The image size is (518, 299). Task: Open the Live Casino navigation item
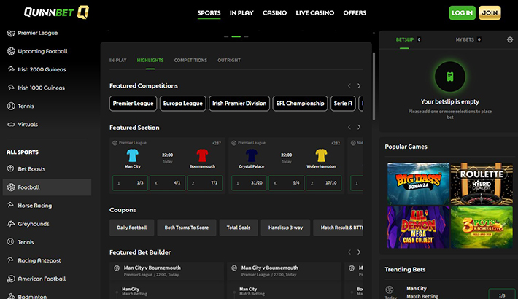pyautogui.click(x=315, y=13)
